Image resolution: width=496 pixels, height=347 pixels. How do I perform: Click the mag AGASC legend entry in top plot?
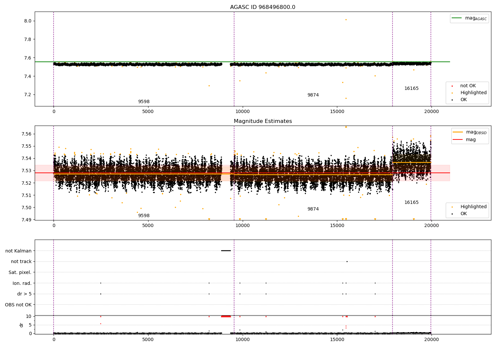469,18
